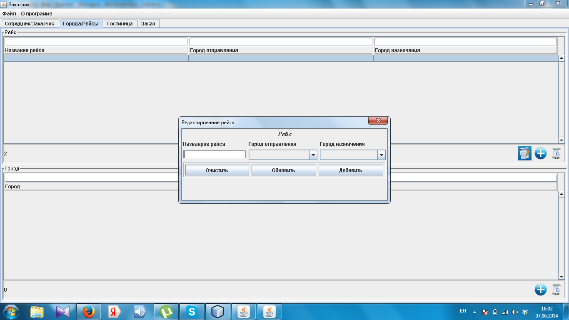Click the Action Center flag tray icon

click(x=485, y=312)
